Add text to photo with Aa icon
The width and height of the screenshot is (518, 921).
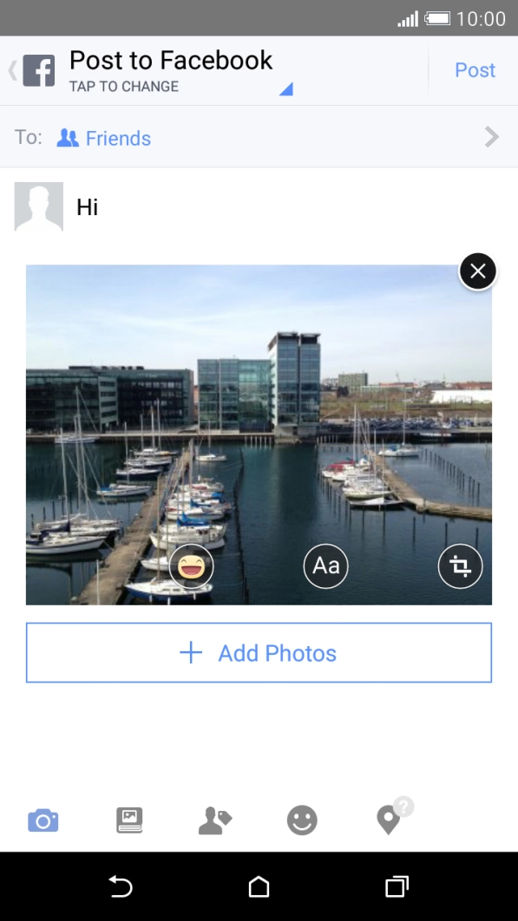point(325,565)
